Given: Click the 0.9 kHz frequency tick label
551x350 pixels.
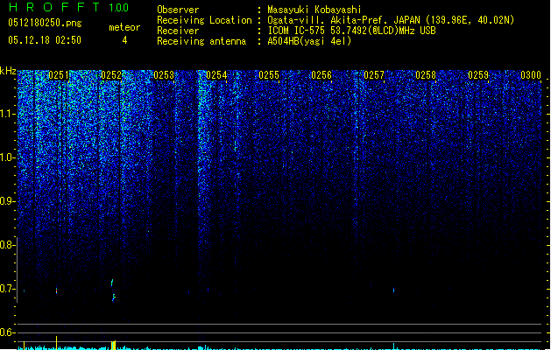Looking at the screenshot, I should 7,201.
